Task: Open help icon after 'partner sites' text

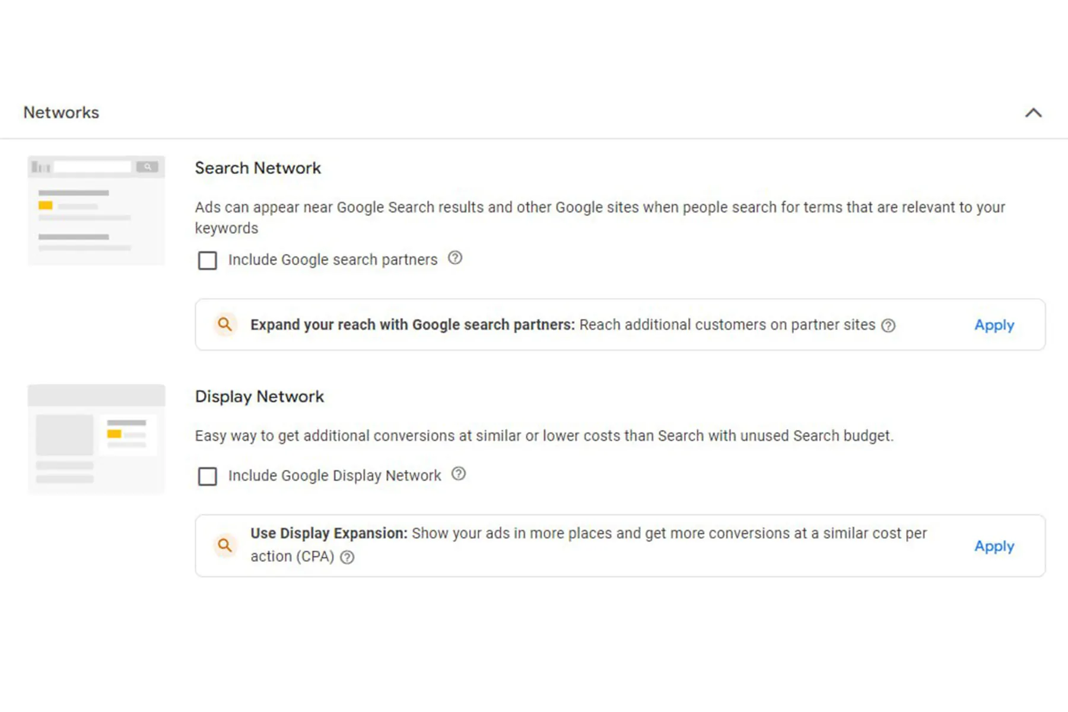Action: pos(888,326)
